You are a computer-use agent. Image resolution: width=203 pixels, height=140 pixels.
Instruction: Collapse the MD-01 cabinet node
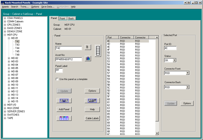tap(9, 38)
